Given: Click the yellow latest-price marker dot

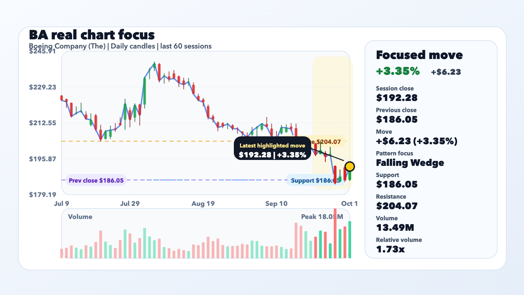Looking at the screenshot, I should tap(350, 167).
